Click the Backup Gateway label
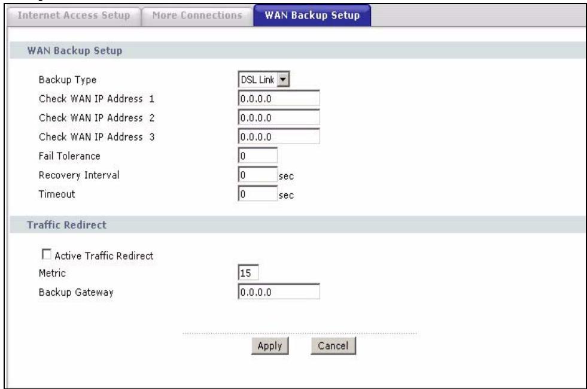 point(76,292)
